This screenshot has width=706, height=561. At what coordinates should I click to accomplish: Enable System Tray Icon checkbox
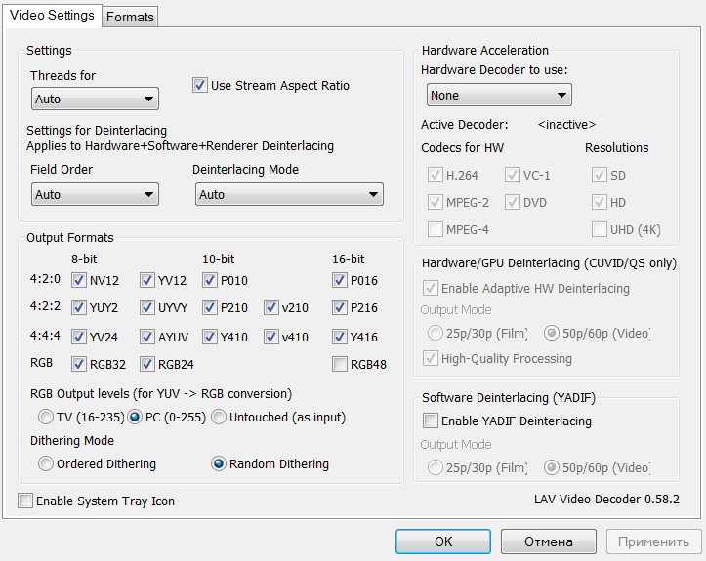(25, 501)
